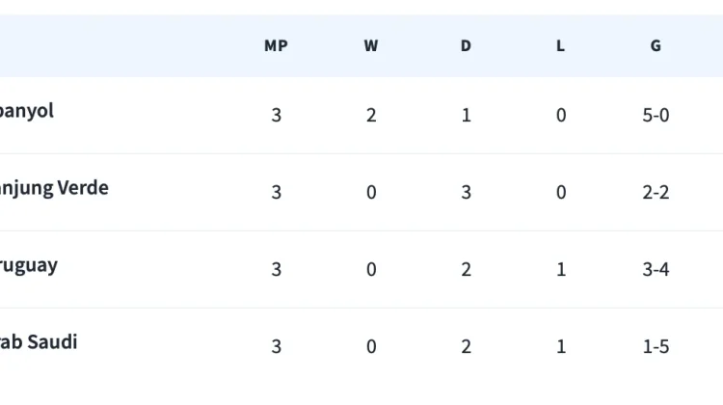Click the W column header

point(371,45)
